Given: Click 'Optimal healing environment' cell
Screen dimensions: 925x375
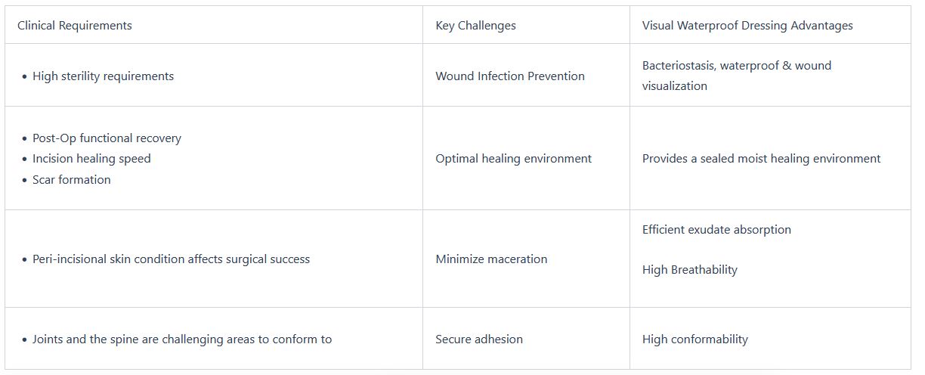Looking at the screenshot, I should click(513, 159).
